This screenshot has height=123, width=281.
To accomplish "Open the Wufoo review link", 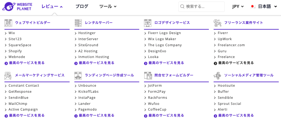I will (154, 104).
